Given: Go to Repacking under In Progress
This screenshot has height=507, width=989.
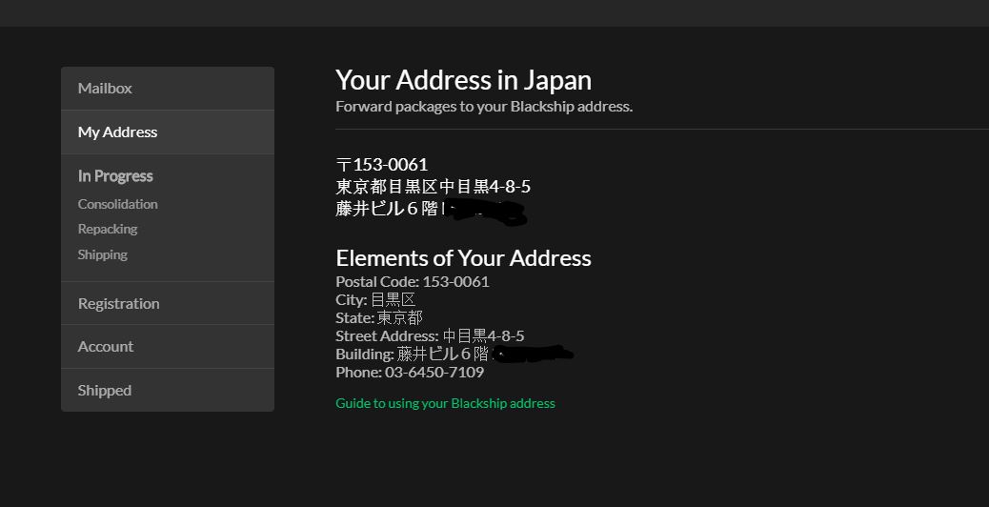Looking at the screenshot, I should coord(108,229).
